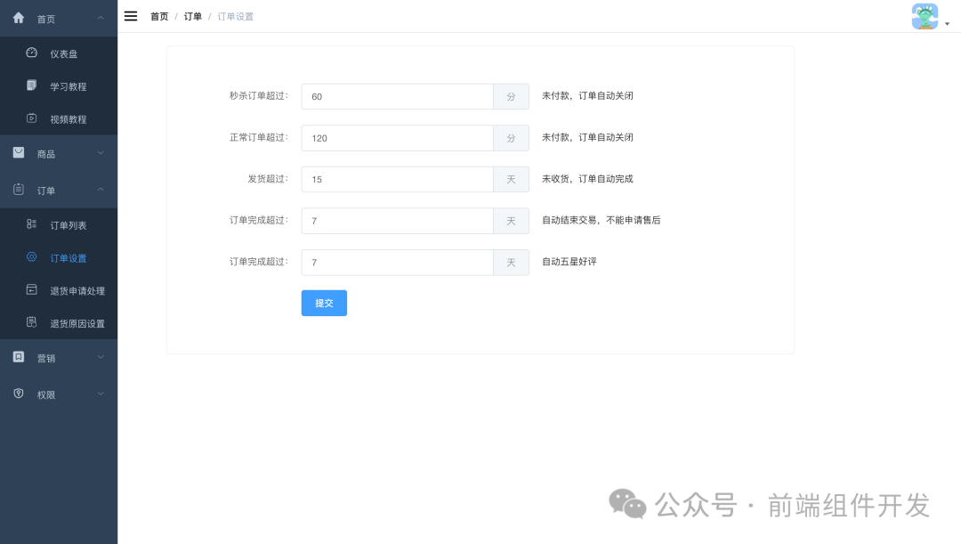The image size is (961, 544).
Task: Click the 商品 goods icon in sidebar
Action: [x=18, y=151]
